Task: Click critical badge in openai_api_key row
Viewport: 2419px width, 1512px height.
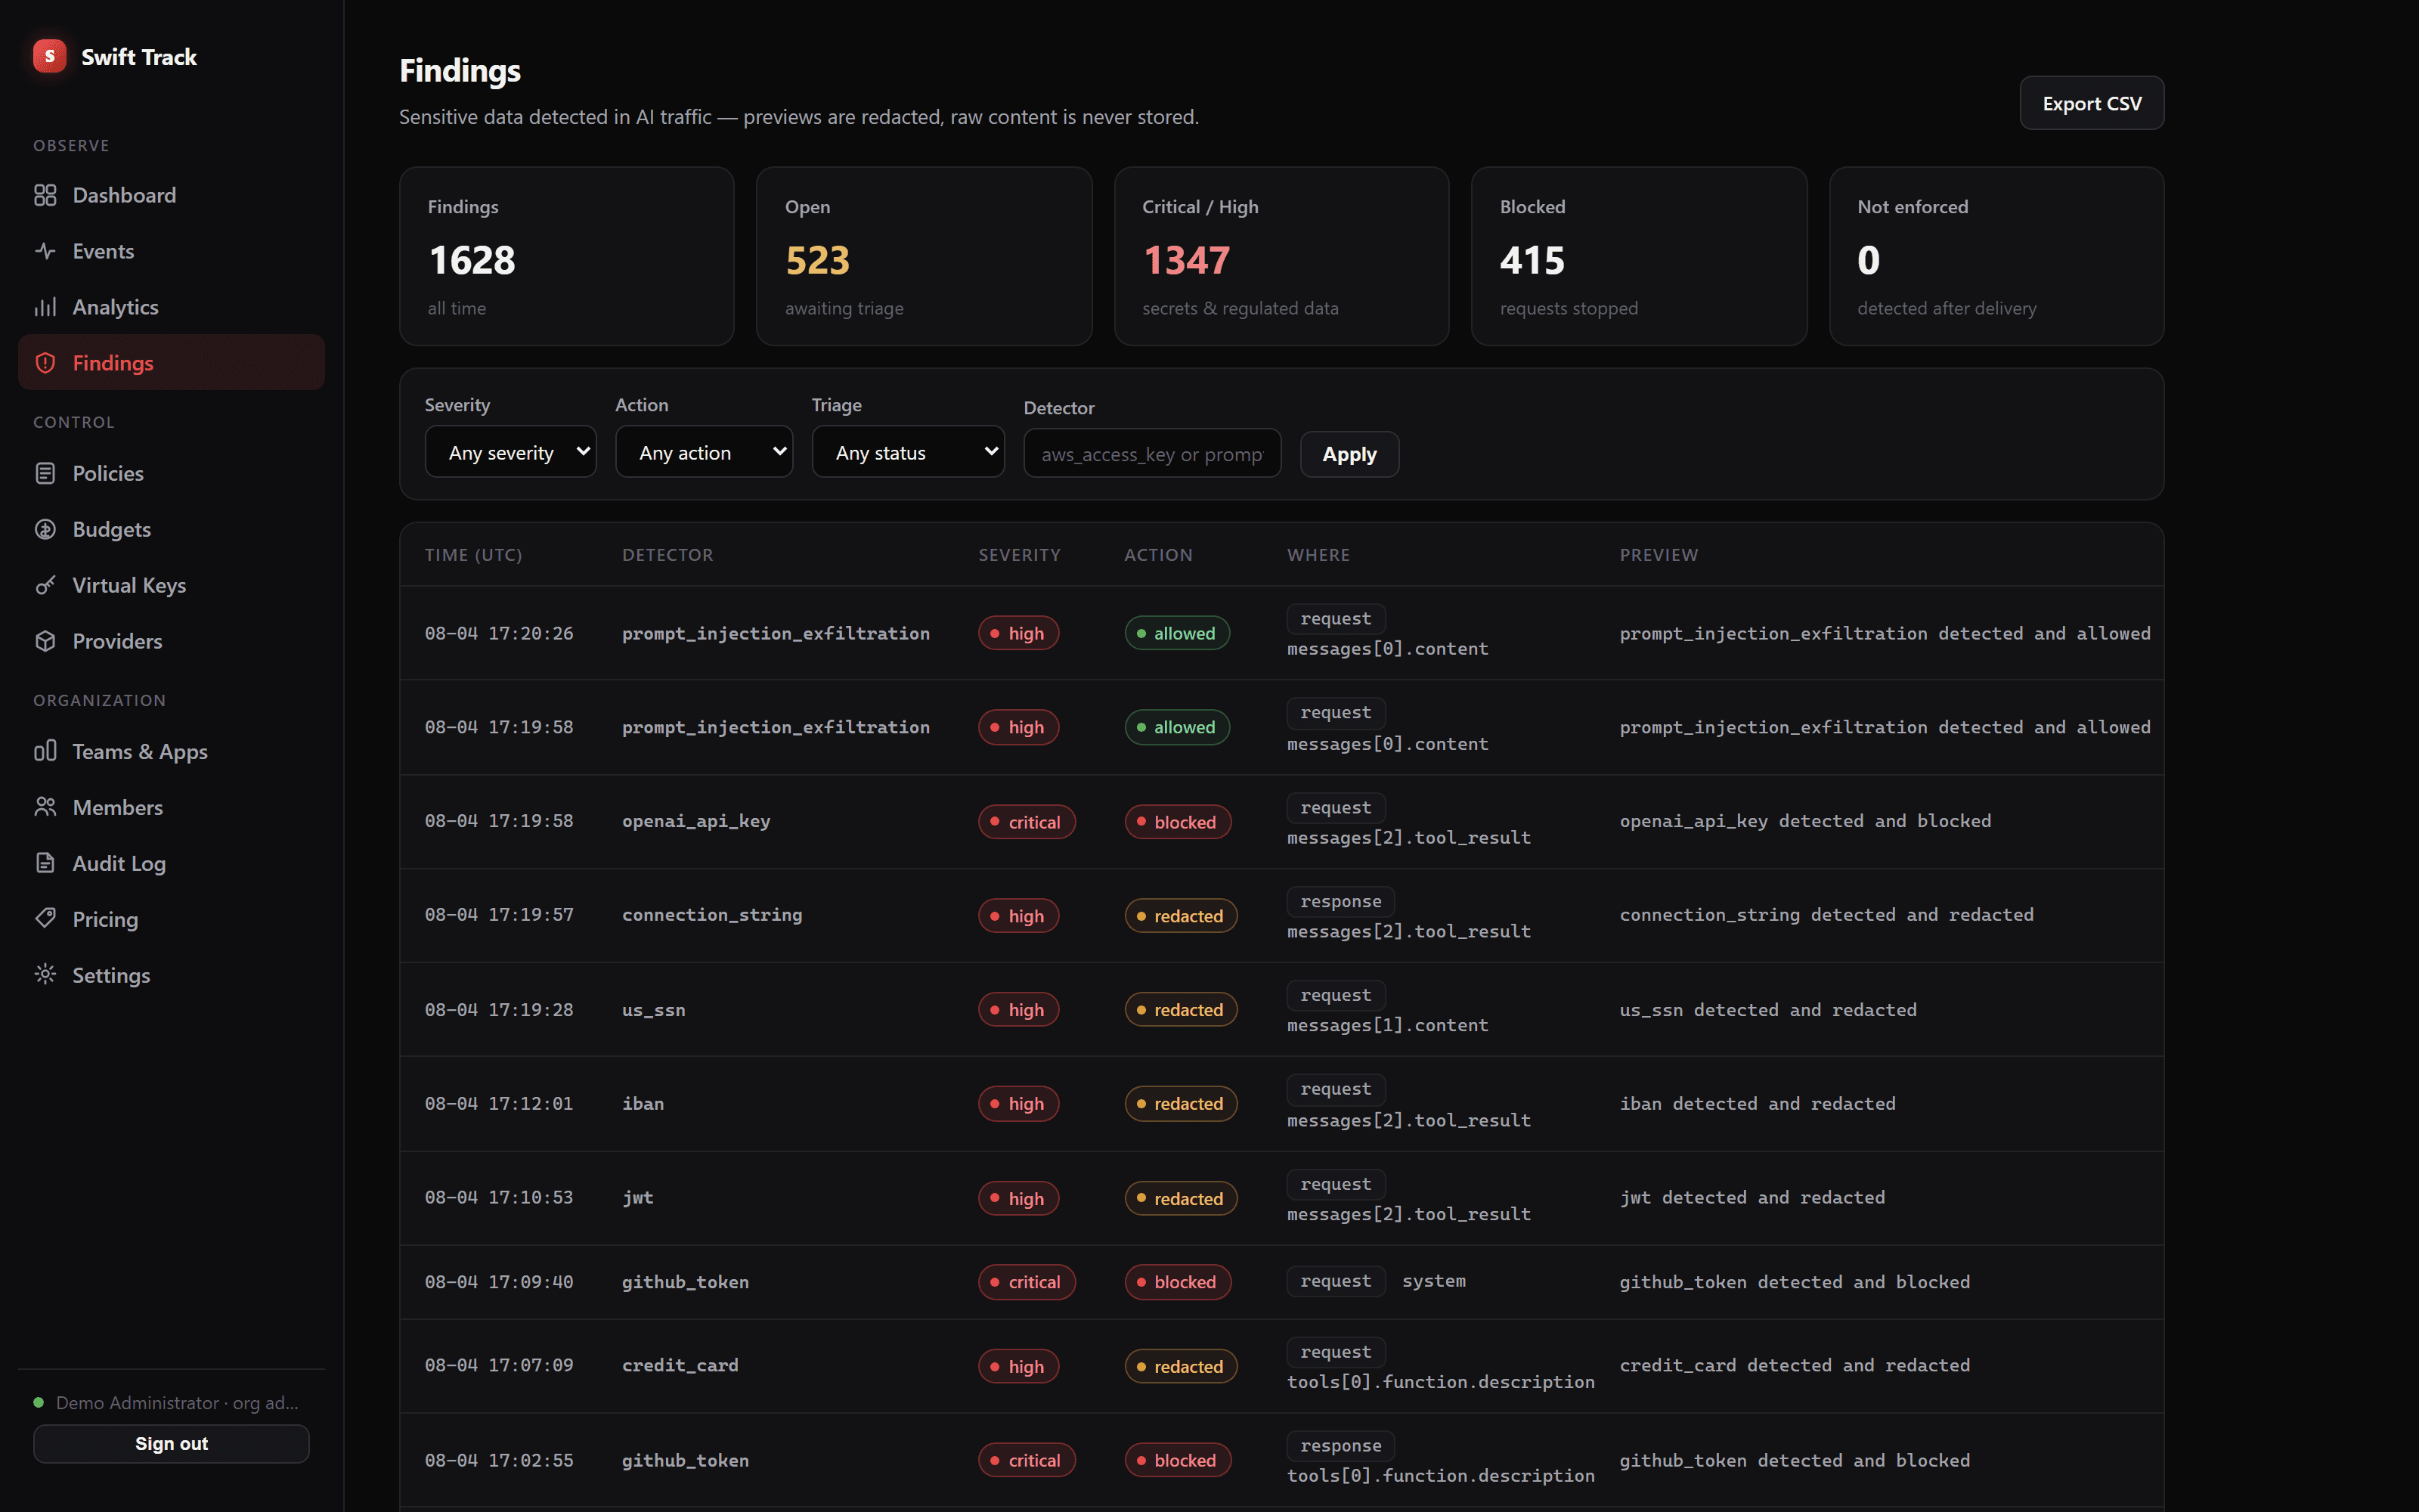Action: coord(1027,822)
